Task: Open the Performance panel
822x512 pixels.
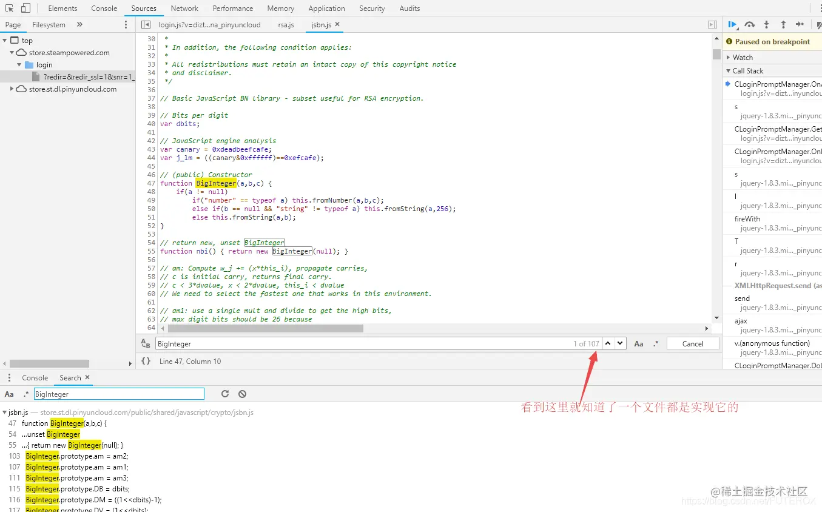Action: tap(233, 8)
